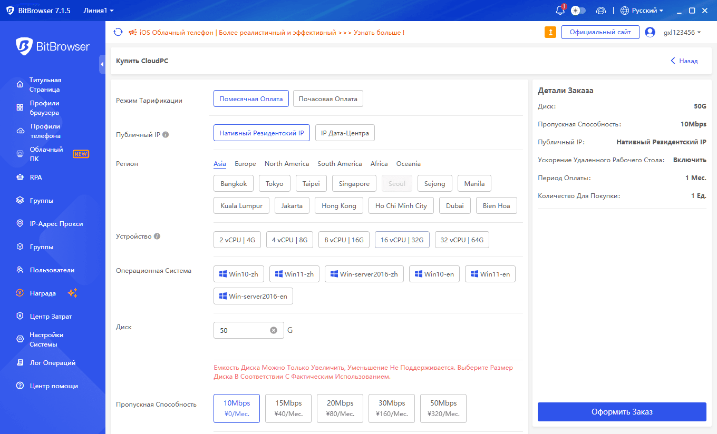Select 20Mbps bandwidth at ¥80/Мес.

click(340, 408)
